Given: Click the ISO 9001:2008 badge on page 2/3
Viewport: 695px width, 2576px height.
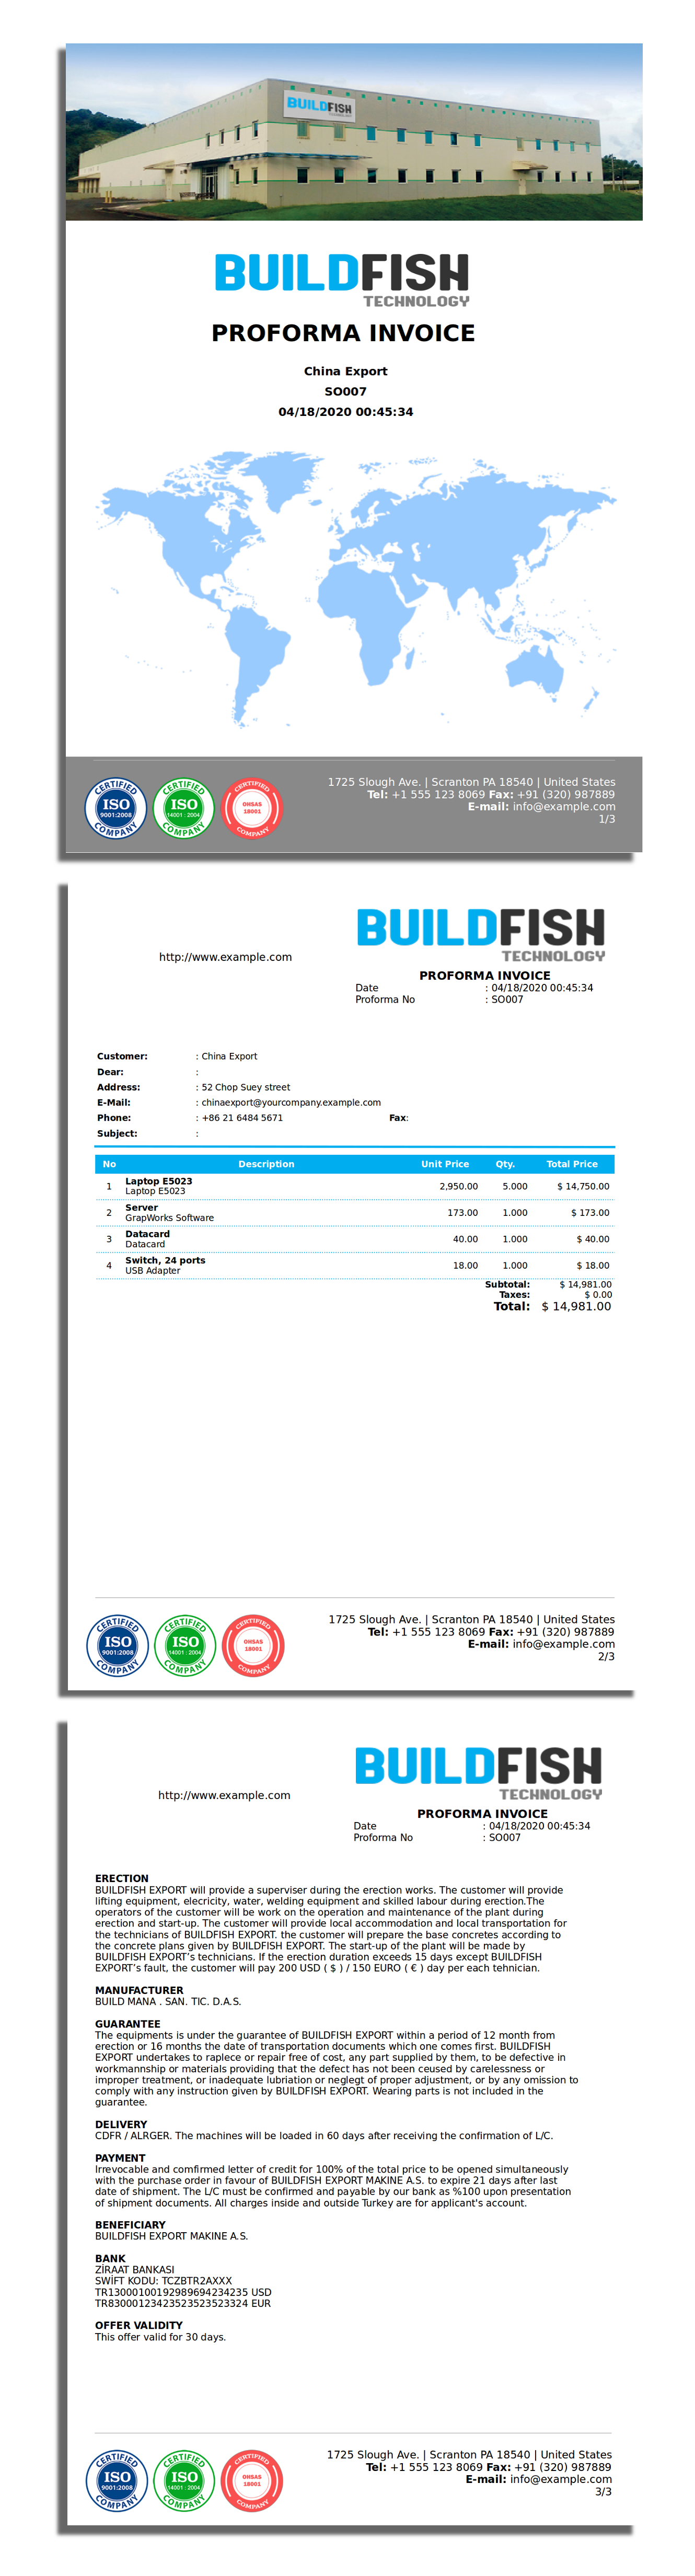Looking at the screenshot, I should [x=118, y=1645].
